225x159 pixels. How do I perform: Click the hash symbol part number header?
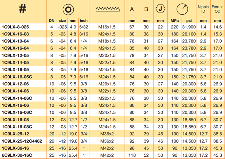[22, 9]
